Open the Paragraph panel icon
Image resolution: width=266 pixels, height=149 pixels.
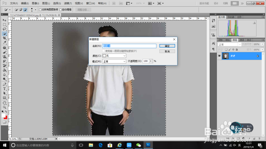pos(213,49)
